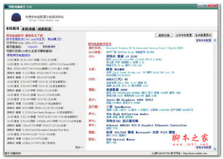The image size is (223, 159).
Task: Open the 酷睿 2 Duo E7500 华硕 P5G41T-M LX3 entry
Action: point(37,125)
